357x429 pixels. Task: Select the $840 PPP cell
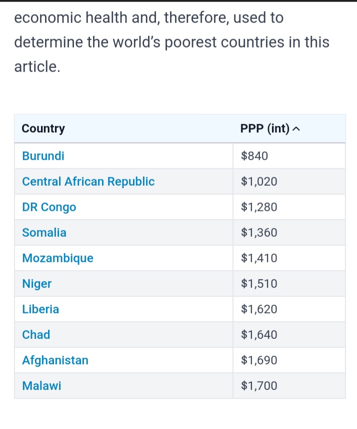[x=289, y=156]
